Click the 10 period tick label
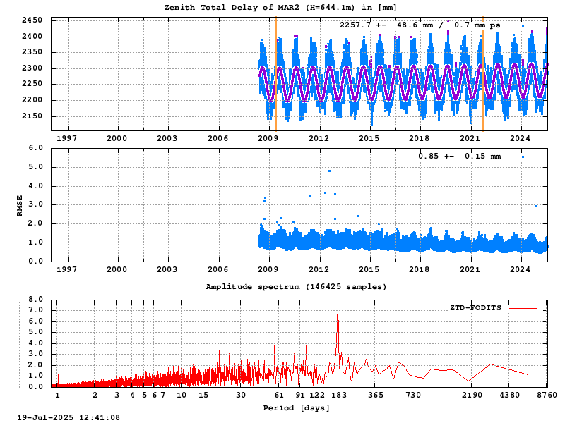The height and width of the screenshot is (423, 565). click(x=182, y=395)
